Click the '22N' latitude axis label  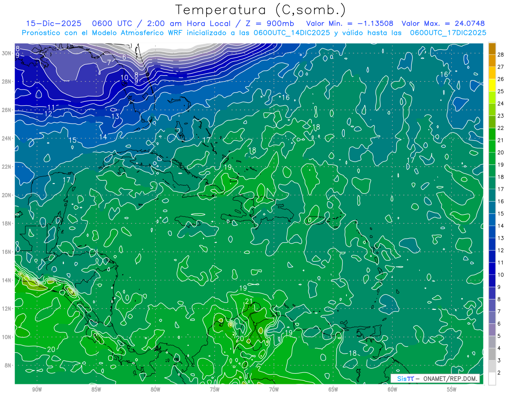tap(7, 167)
